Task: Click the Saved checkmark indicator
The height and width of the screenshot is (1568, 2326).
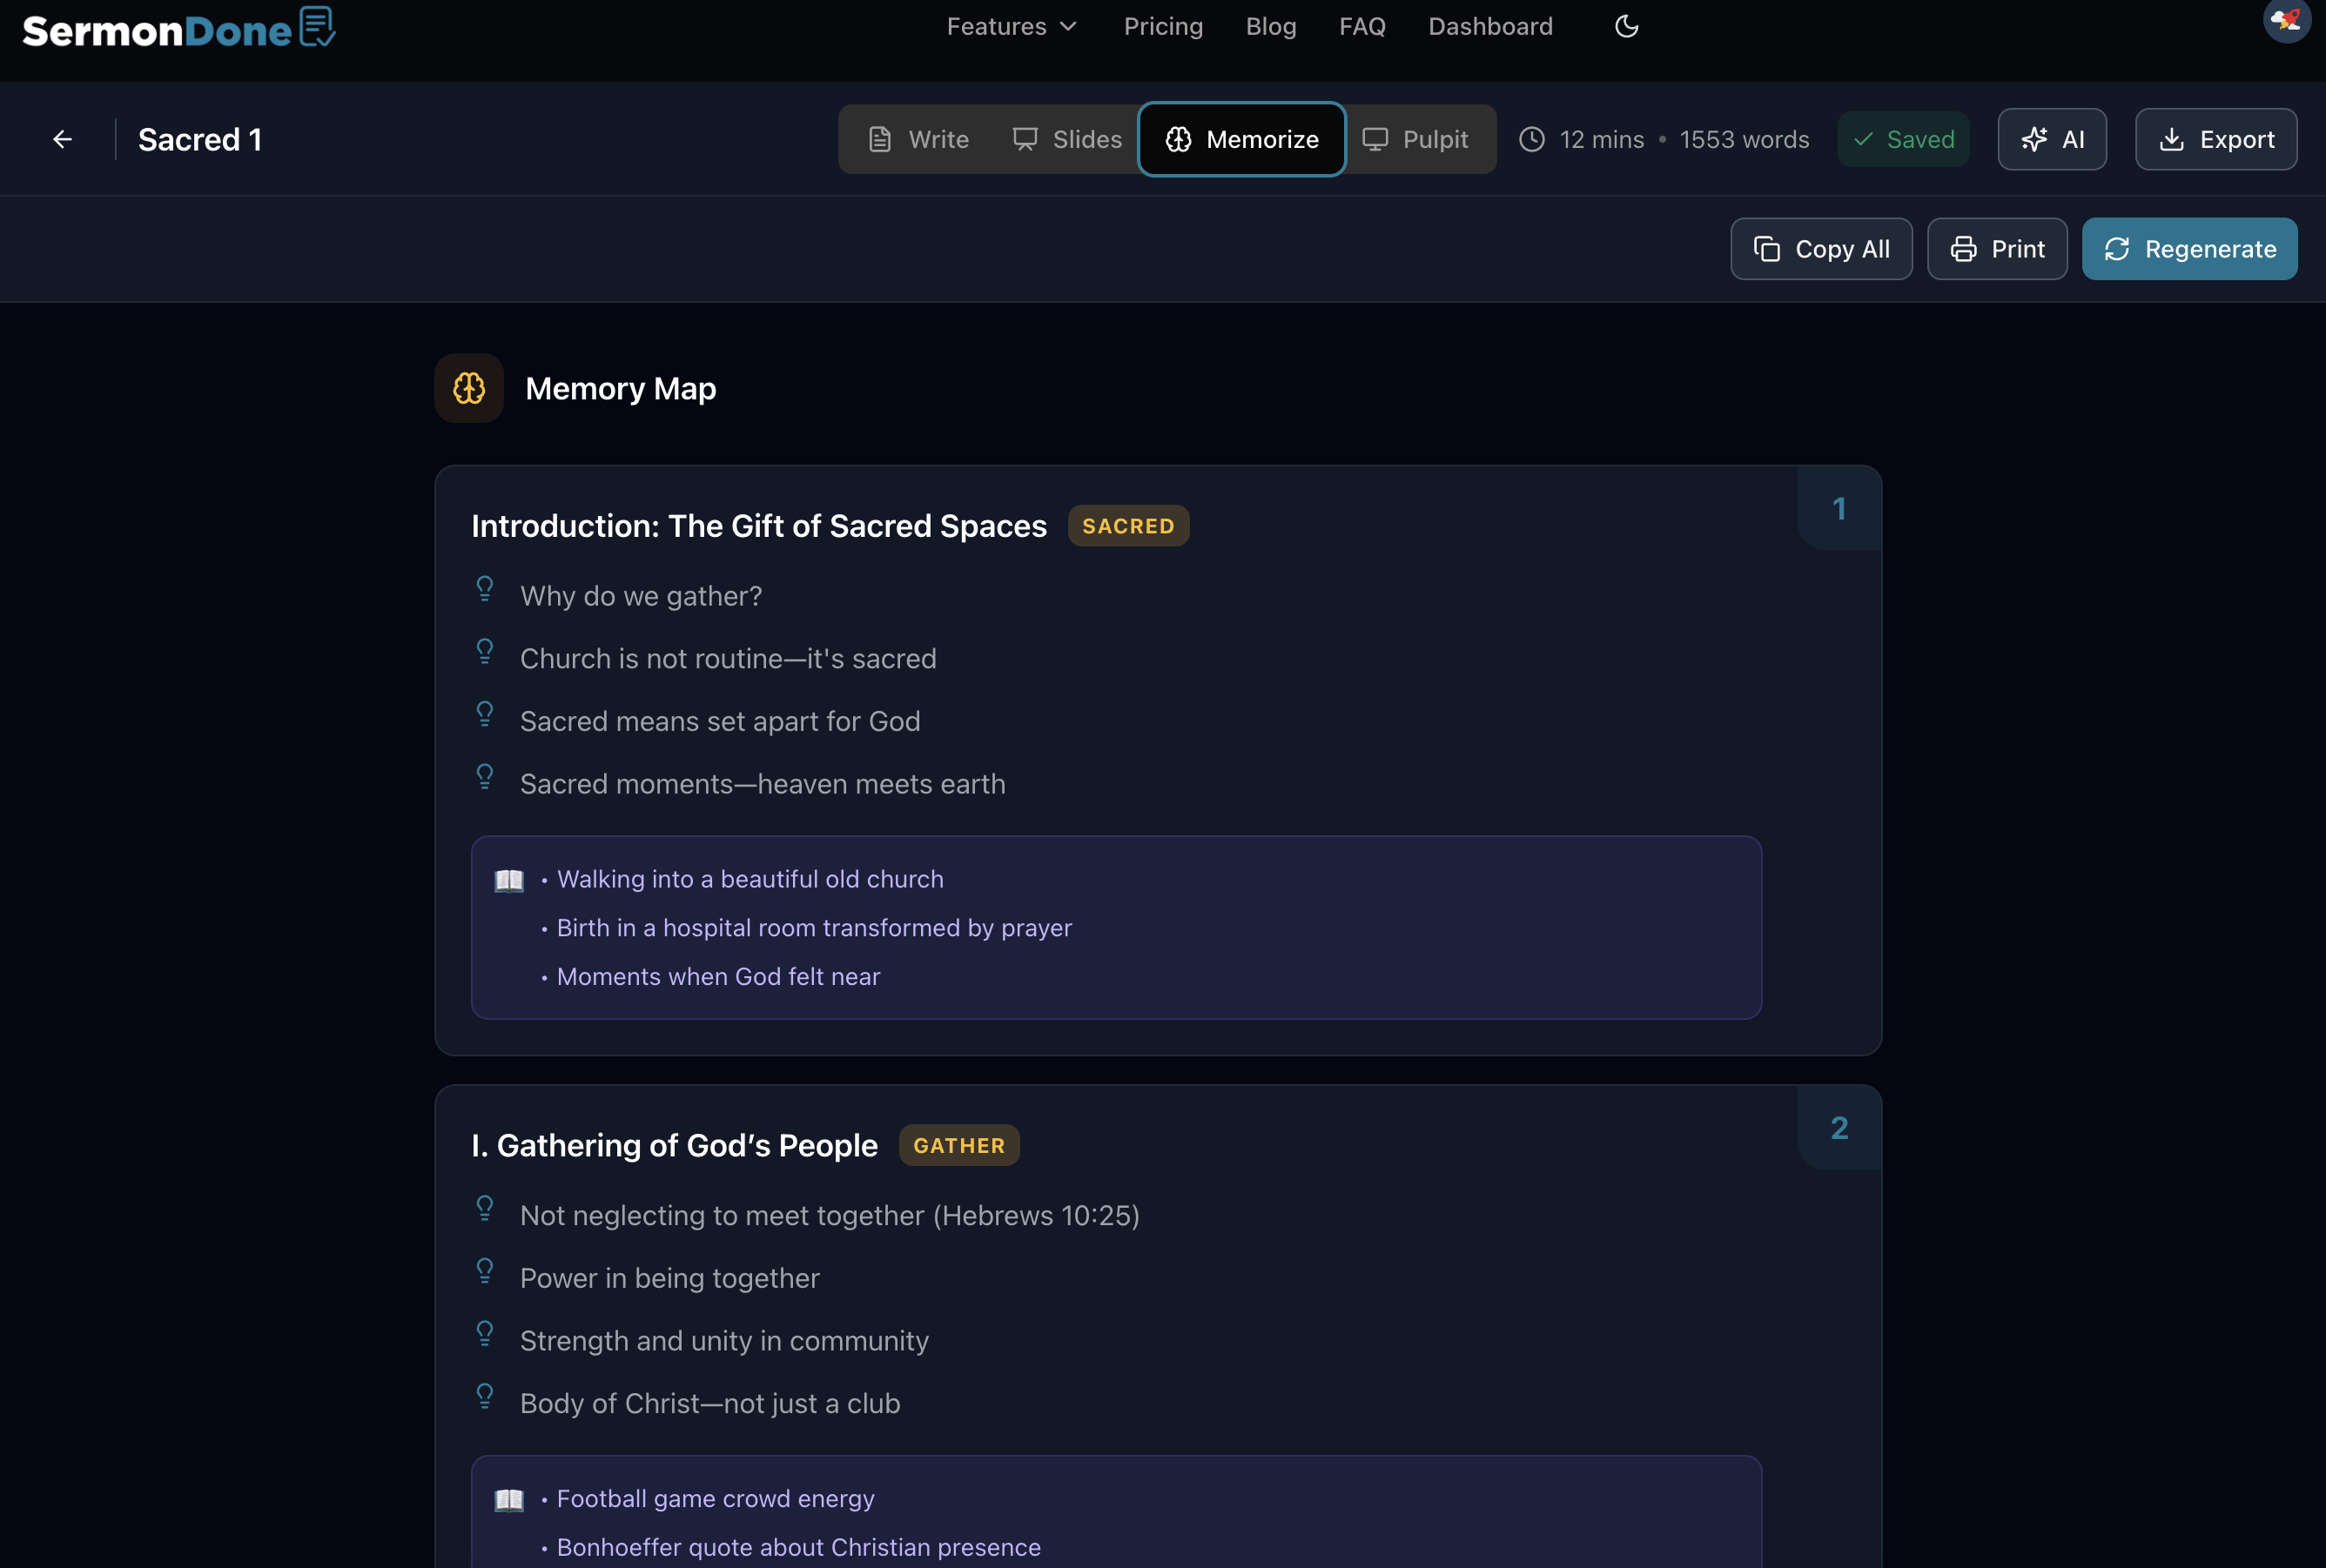Action: pos(1902,139)
